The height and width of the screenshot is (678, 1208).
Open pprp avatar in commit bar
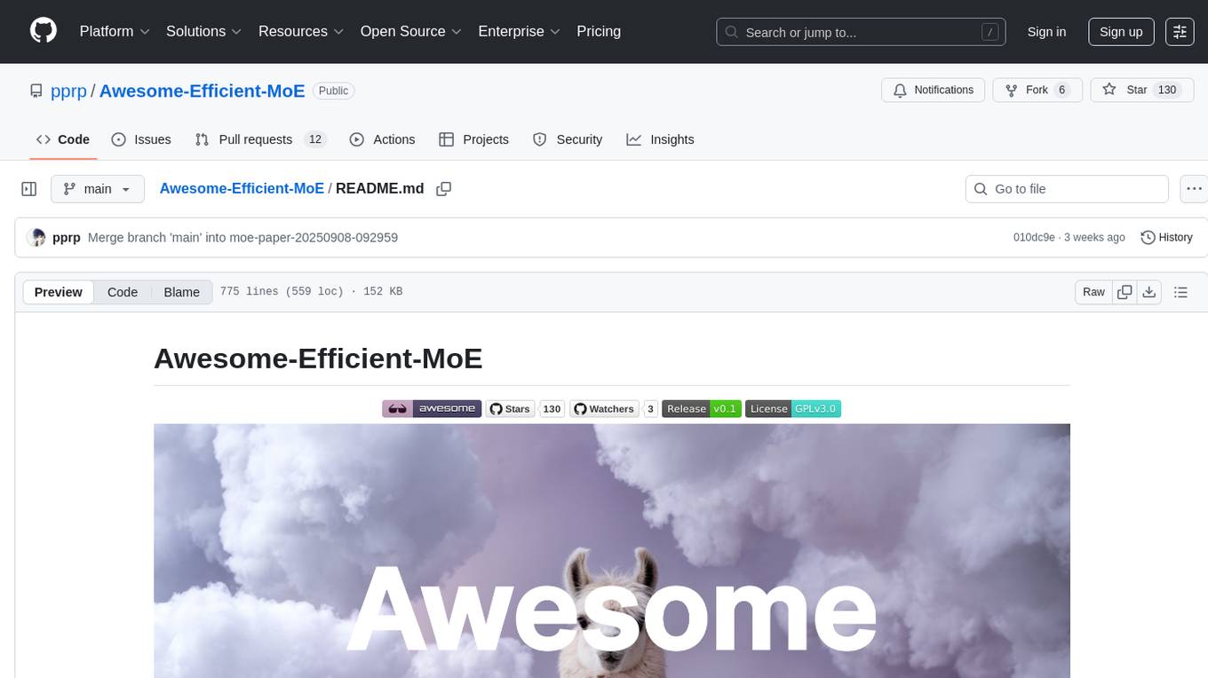point(36,237)
